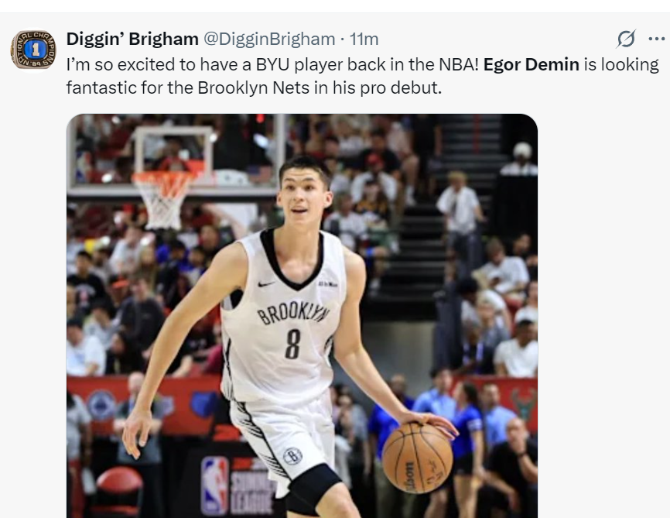The width and height of the screenshot is (670, 518).
Task: Click the black knee sleeve in photo
Action: point(311,488)
